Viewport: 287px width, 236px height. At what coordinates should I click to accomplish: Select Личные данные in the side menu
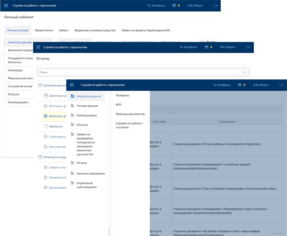87,106
